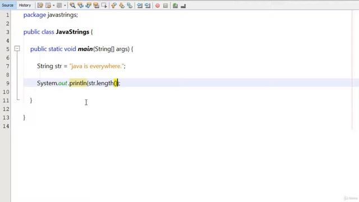Click the greyed Forward navigation icon

click(59, 6)
